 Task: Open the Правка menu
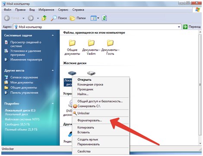[x=20, y=10]
